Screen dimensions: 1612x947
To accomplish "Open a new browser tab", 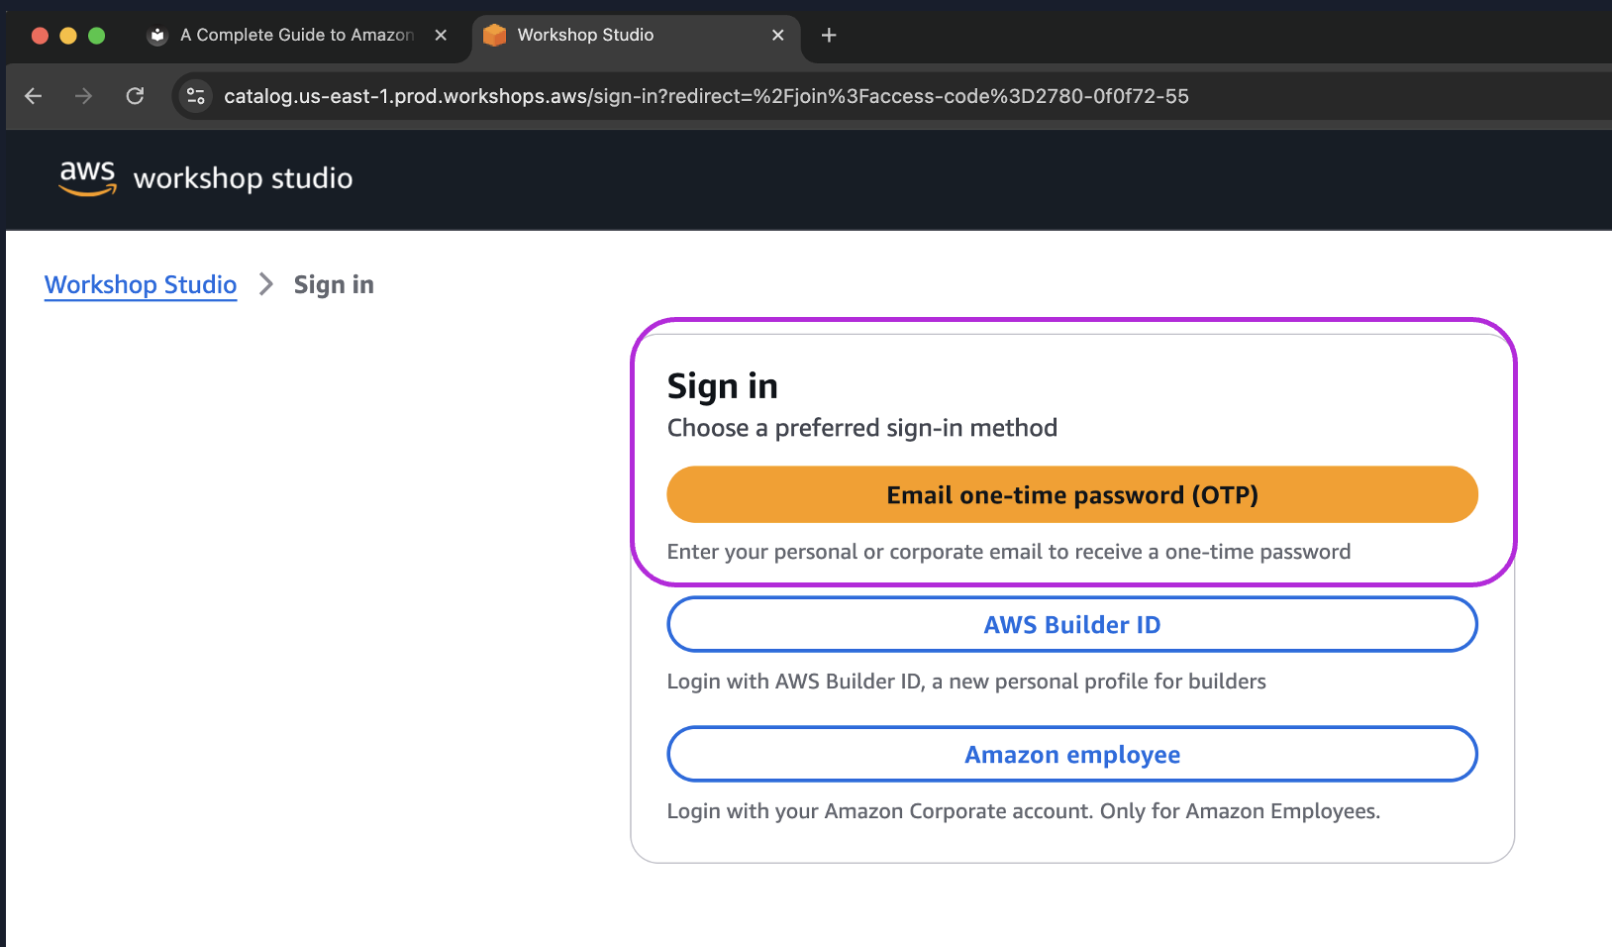I will [829, 36].
